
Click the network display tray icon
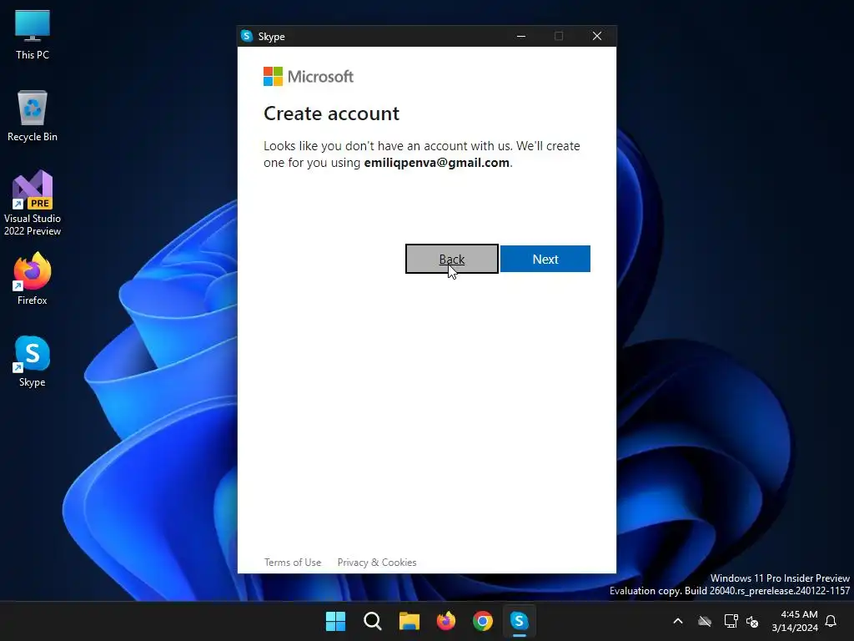[731, 621]
